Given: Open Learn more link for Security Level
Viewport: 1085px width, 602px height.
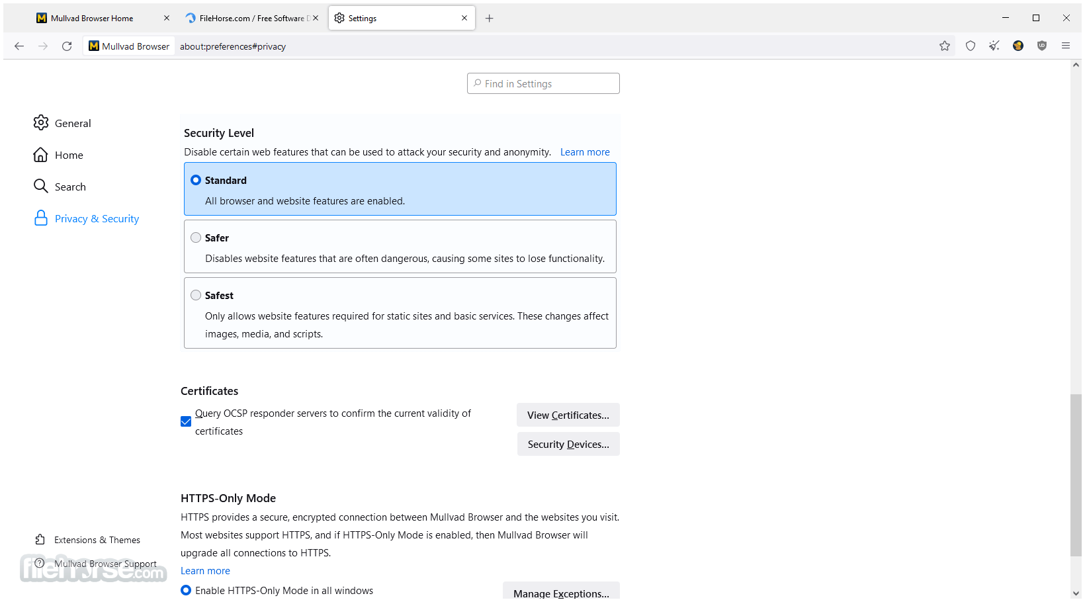Looking at the screenshot, I should point(585,152).
